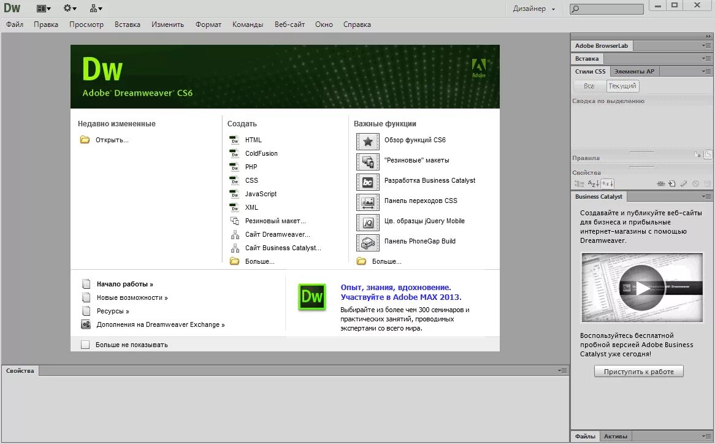Image resolution: width=715 pixels, height=444 pixels.
Task: Switch CSS Styles to Все mode
Action: [x=589, y=86]
